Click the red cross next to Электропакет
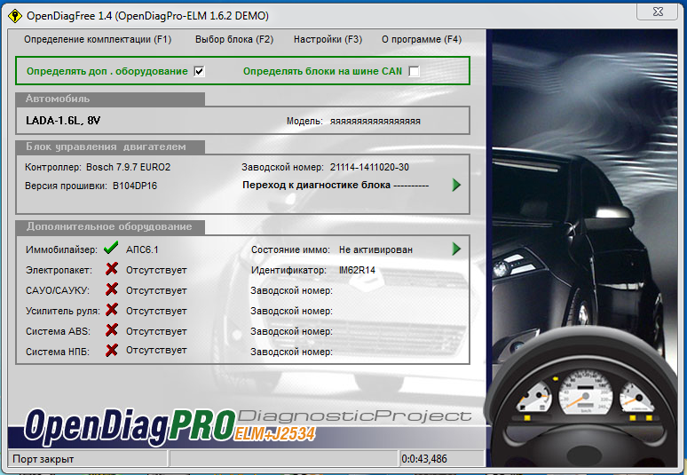The image size is (687, 475). [112, 269]
